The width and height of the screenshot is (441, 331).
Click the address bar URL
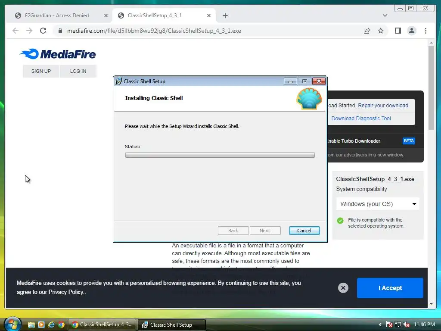point(154,31)
